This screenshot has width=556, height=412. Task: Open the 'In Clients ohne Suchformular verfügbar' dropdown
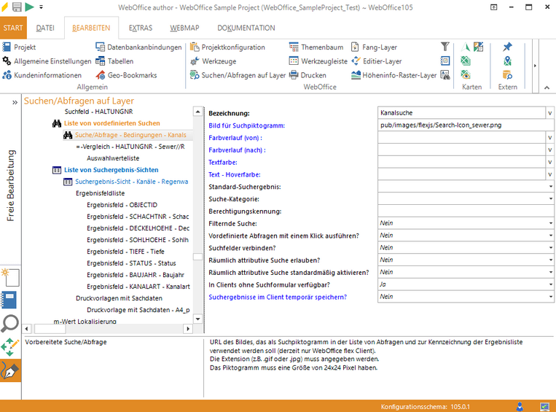pyautogui.click(x=550, y=284)
